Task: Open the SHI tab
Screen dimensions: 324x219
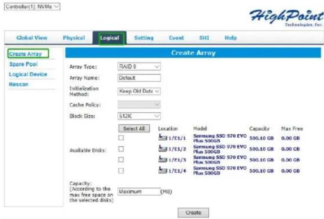Action: point(204,38)
